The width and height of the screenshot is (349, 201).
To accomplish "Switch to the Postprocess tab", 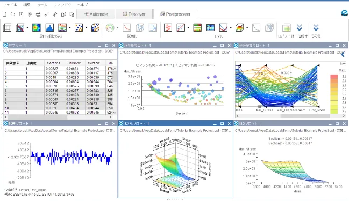I will [175, 14].
